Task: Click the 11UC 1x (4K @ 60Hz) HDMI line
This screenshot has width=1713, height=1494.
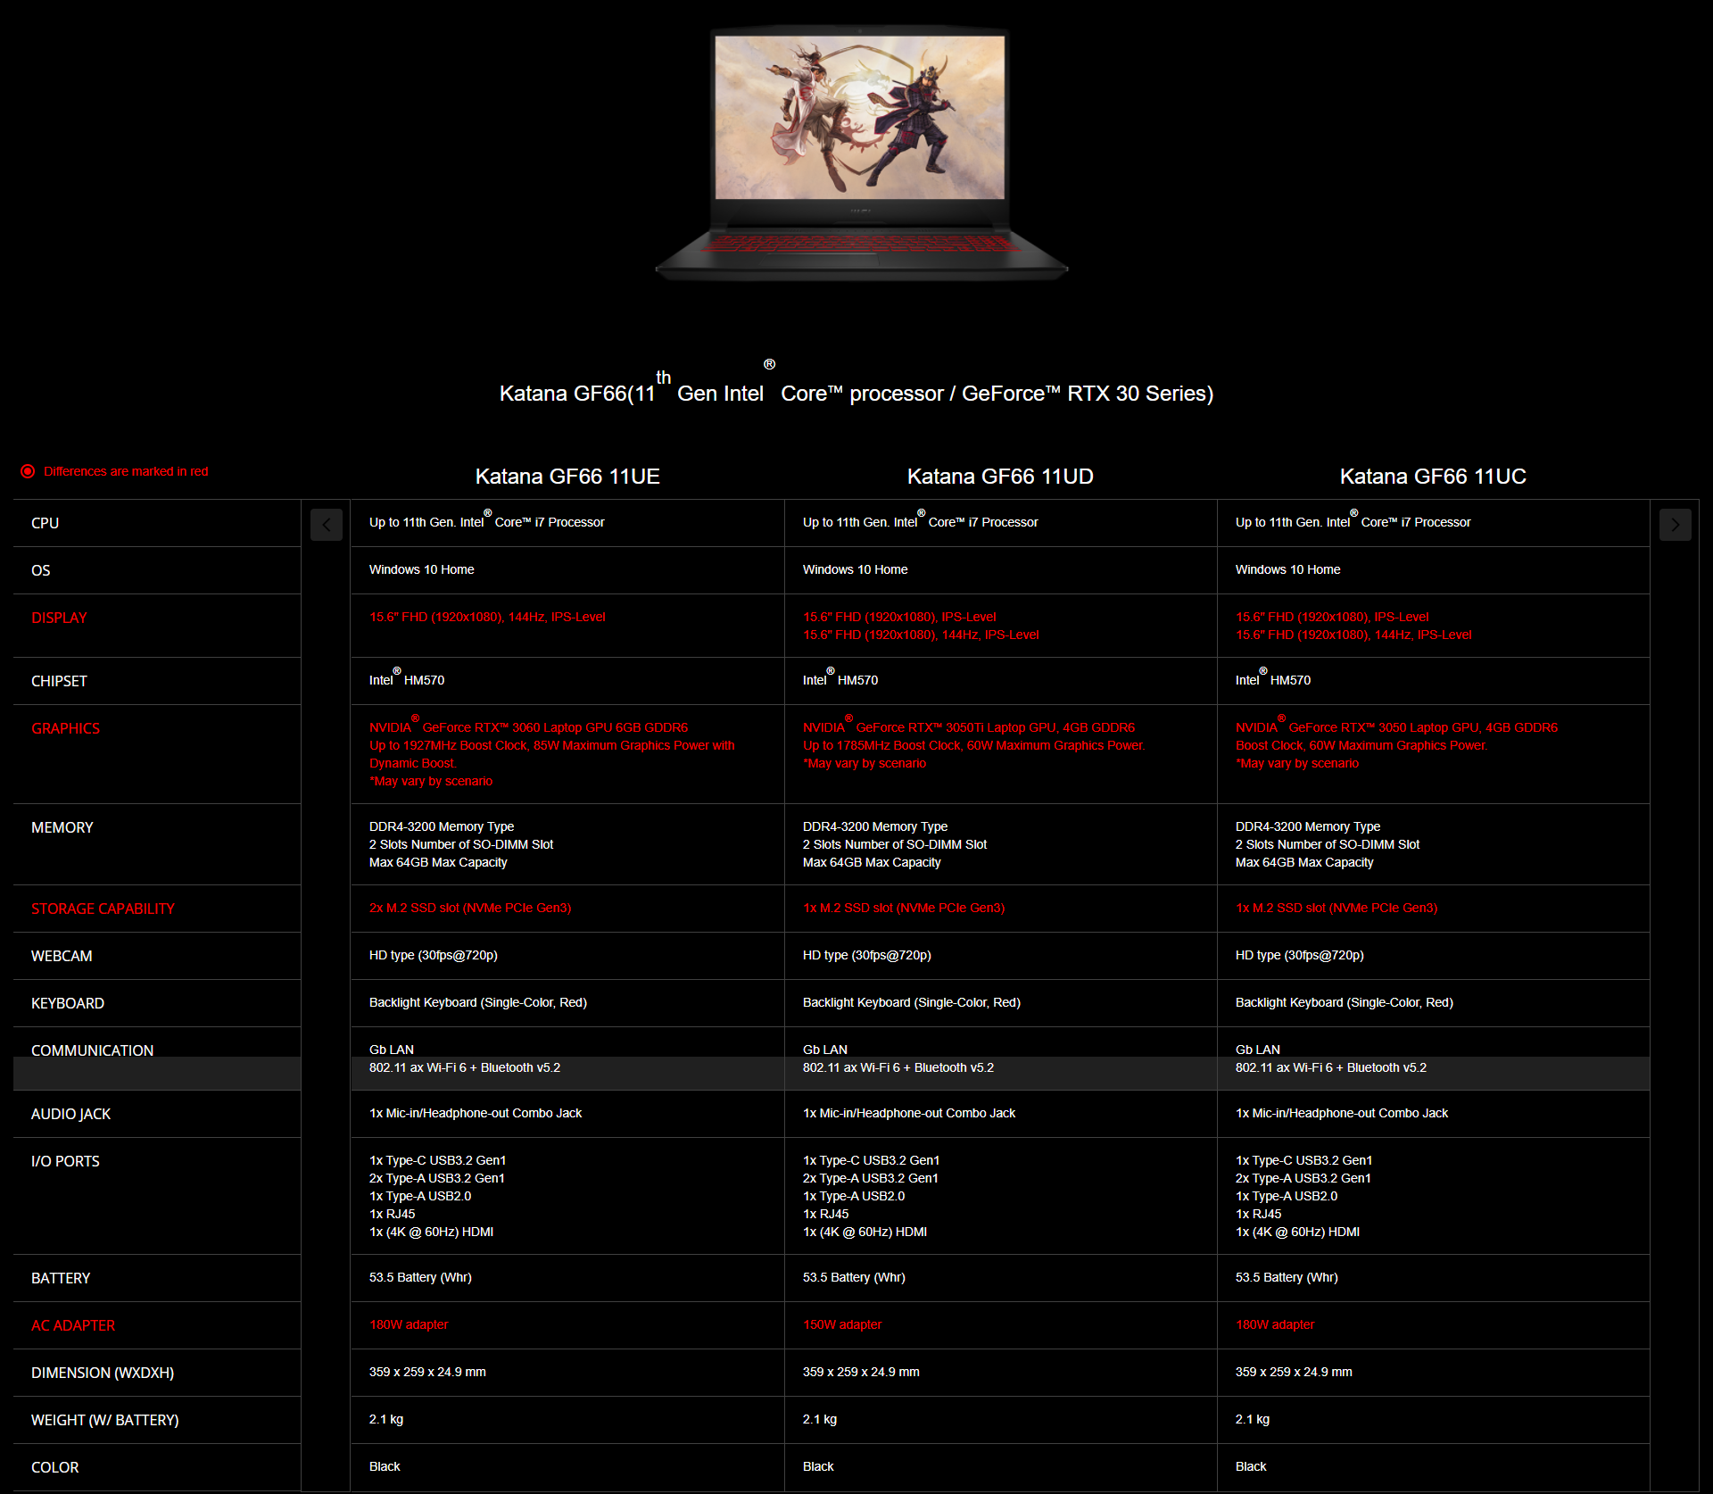Action: [1297, 1232]
